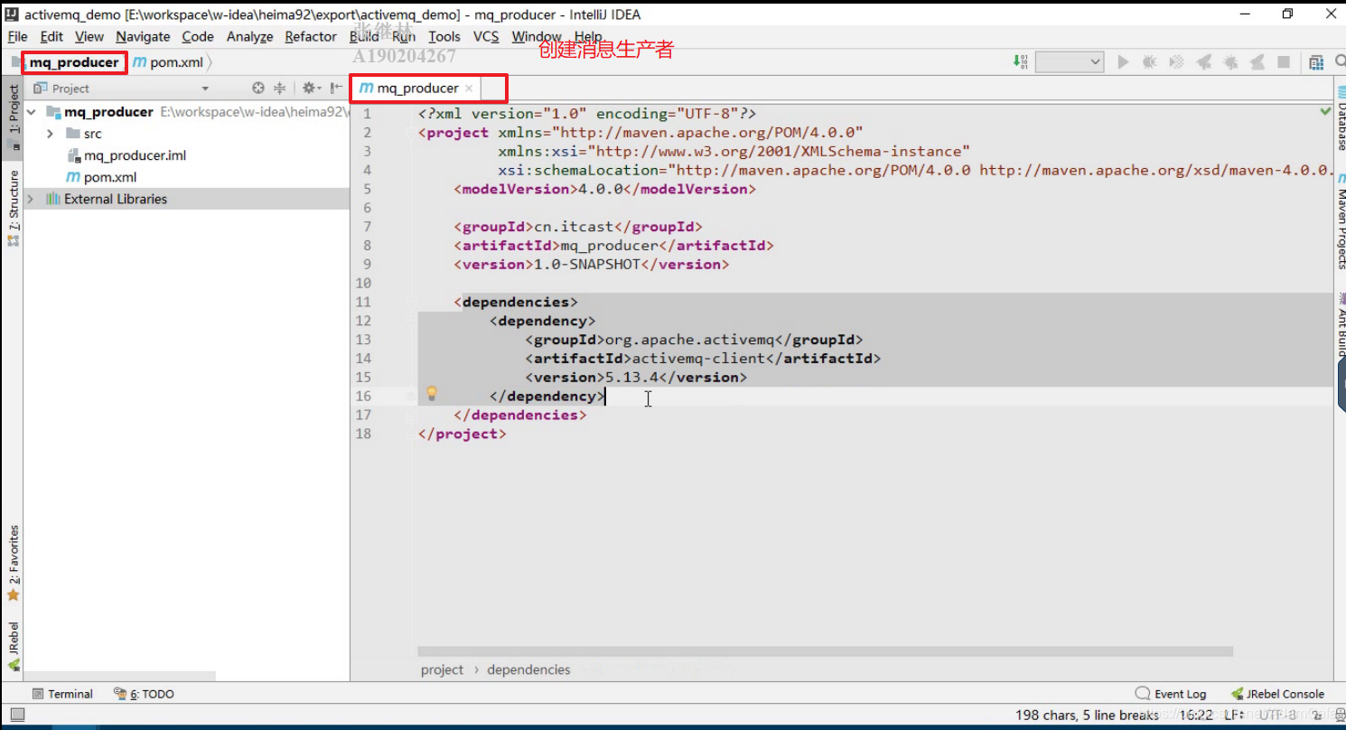Image resolution: width=1346 pixels, height=730 pixels.
Task: Open the View menu
Action: (x=89, y=36)
